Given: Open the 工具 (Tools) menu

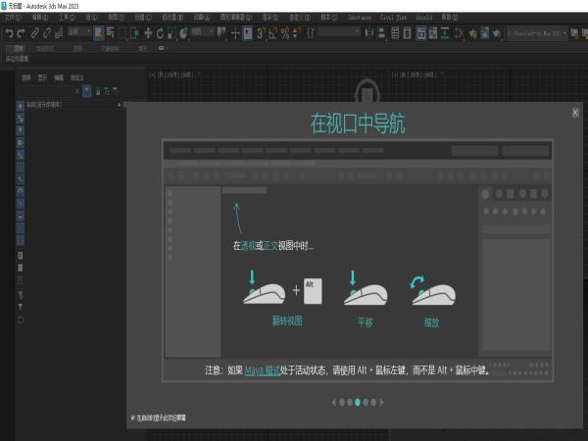Looking at the screenshot, I should pos(67,18).
